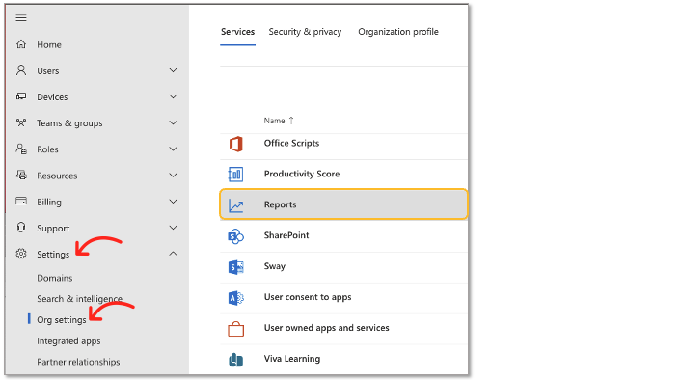Open Domains under Settings
Image resolution: width=681 pixels, height=380 pixels.
point(55,278)
